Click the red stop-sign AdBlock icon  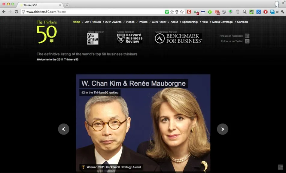click(x=265, y=12)
